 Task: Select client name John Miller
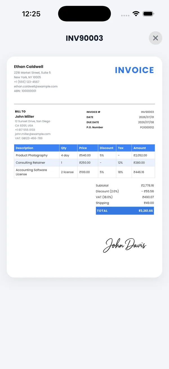[25, 117]
